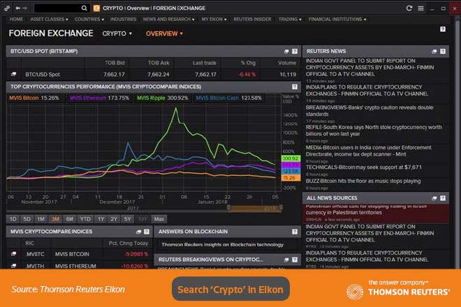This screenshot has width=461, height=307.
Task: Open Technicals-Bitcoin may seek support headline
Action: (364, 167)
